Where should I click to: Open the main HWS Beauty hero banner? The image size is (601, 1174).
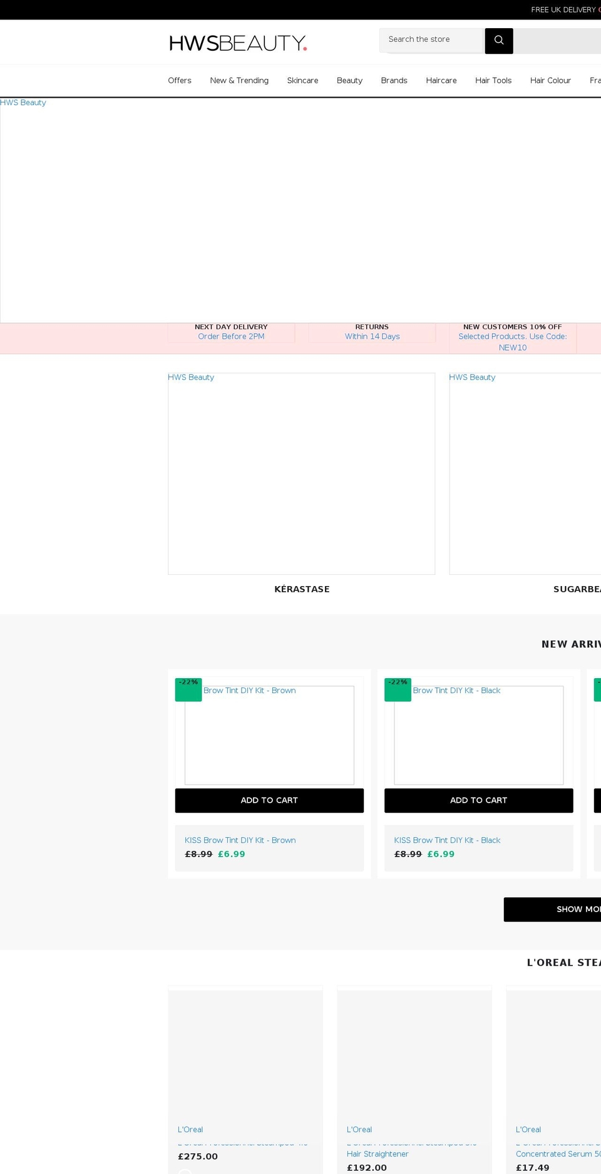(300, 210)
